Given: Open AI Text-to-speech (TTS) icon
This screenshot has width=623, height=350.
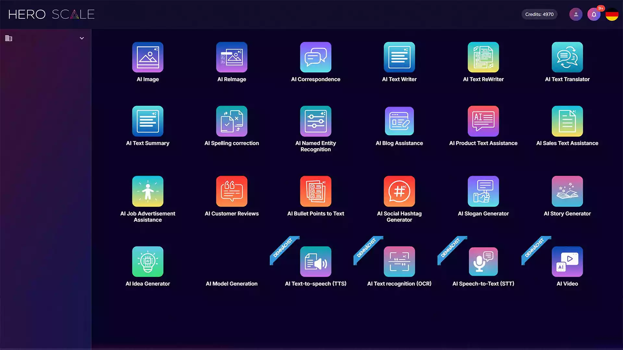Looking at the screenshot, I should (316, 262).
